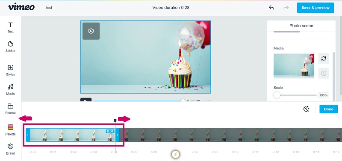Undo the last action
This screenshot has width=342, height=161.
(271, 8)
